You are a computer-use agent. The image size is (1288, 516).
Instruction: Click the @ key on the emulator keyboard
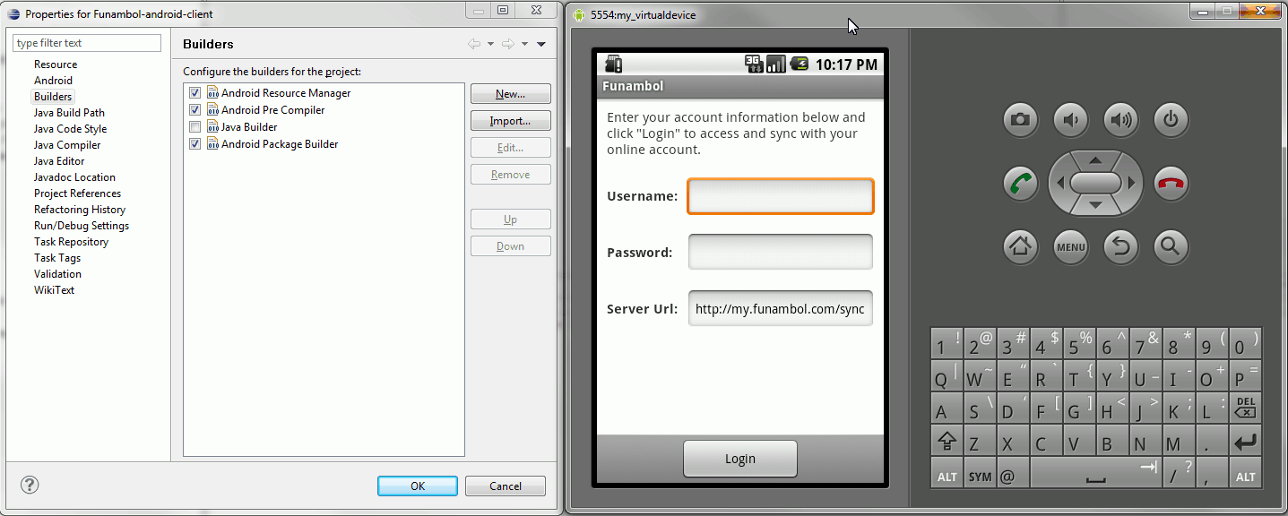click(x=1013, y=475)
